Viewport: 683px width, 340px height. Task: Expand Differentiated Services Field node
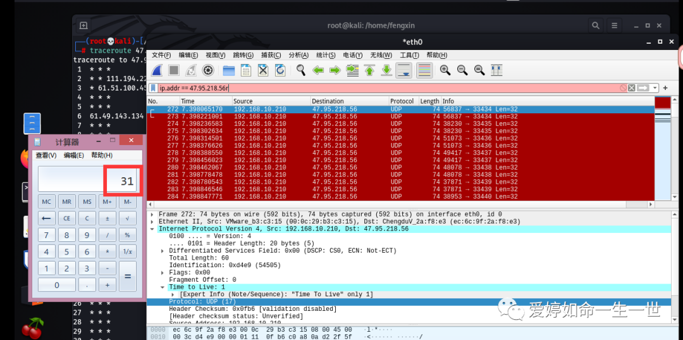(163, 251)
